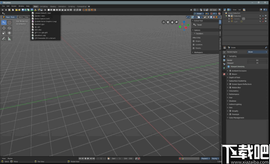Click the viewport zoom magnifier gizmo
Viewport: 270px width, 164px height.
point(176,22)
